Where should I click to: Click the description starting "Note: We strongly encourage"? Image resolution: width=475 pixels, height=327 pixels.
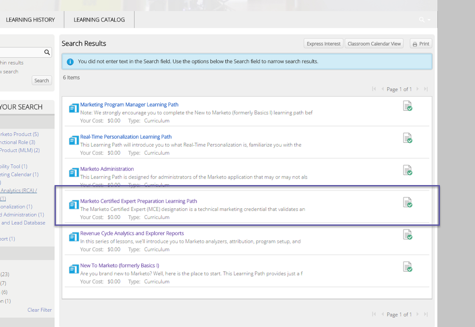(x=196, y=112)
